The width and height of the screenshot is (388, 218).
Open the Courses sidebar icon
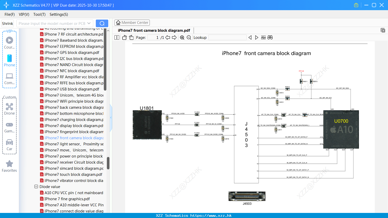(9, 43)
